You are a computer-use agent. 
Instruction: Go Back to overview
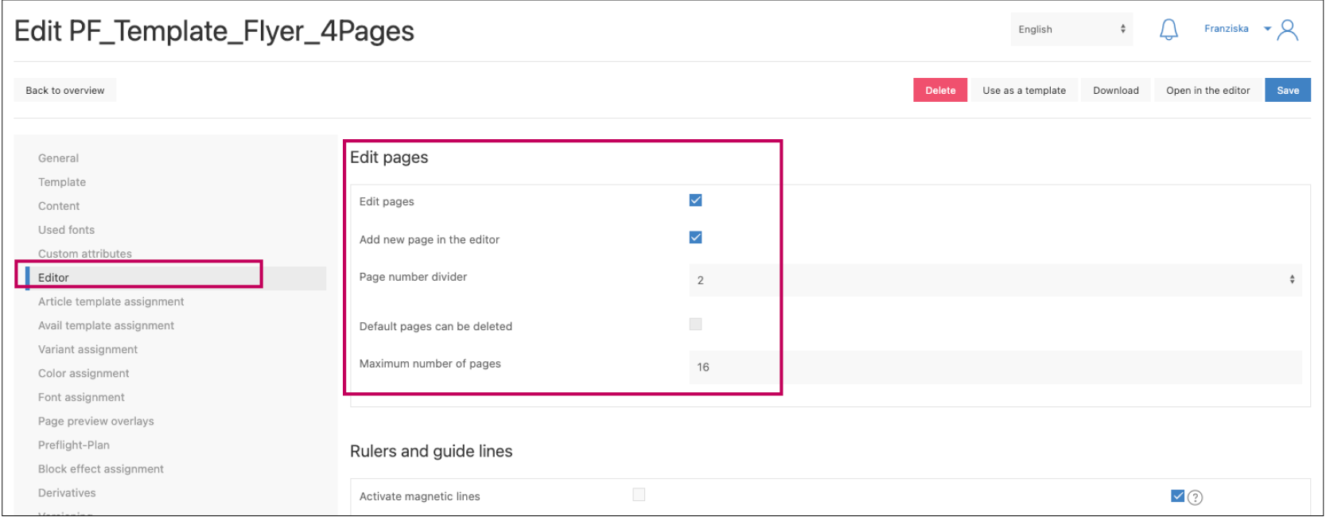tap(64, 91)
